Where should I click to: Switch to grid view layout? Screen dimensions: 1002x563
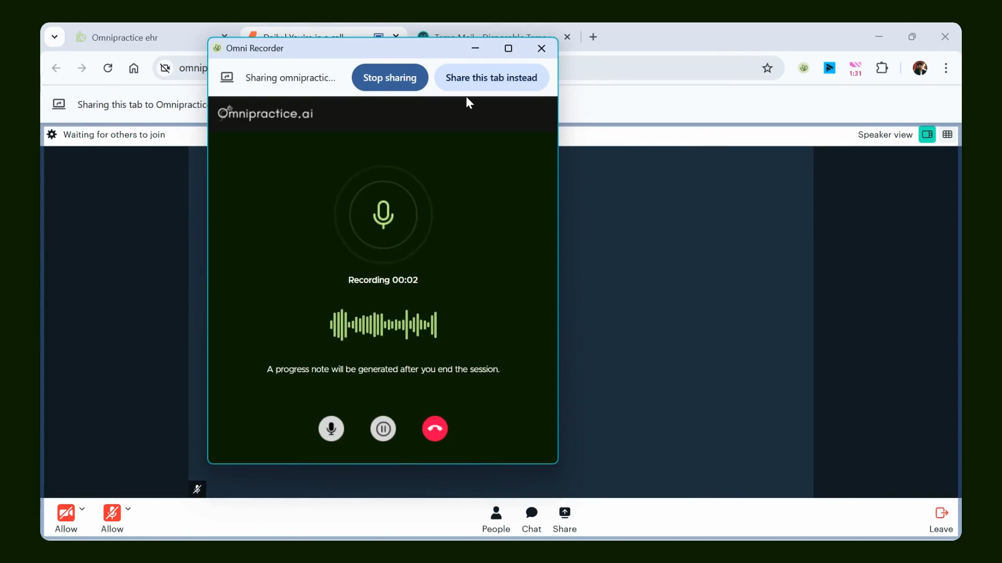click(947, 134)
